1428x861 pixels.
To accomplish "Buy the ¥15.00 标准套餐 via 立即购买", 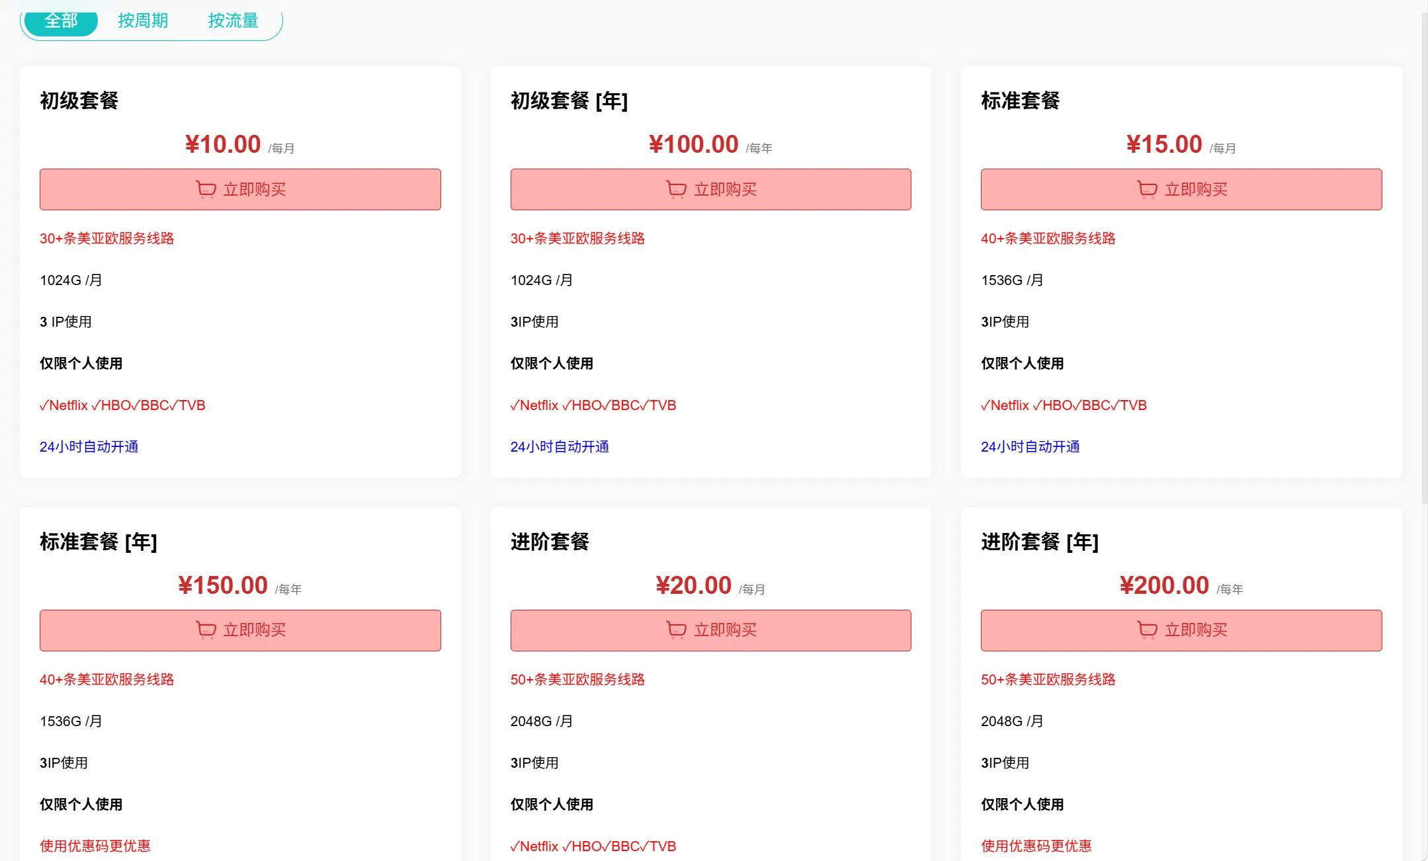I will point(1181,190).
